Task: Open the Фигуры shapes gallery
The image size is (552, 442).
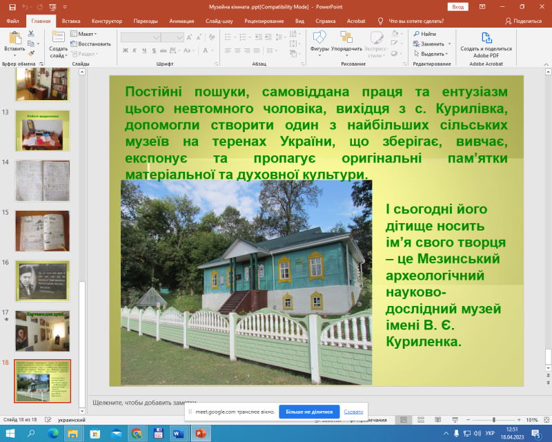Action: click(319, 38)
